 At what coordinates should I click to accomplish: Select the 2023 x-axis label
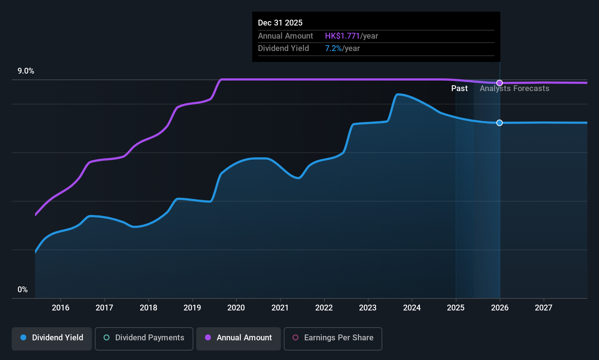[x=368, y=308]
